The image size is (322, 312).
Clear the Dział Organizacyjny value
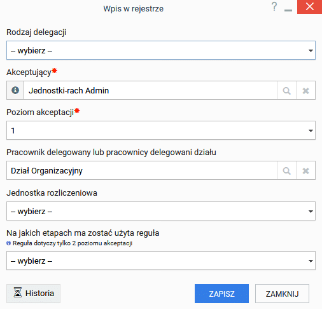pos(305,170)
